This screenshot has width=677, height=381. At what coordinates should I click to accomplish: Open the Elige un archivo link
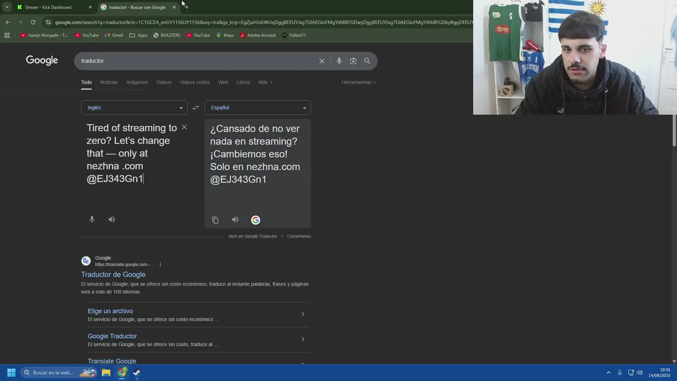(110, 311)
